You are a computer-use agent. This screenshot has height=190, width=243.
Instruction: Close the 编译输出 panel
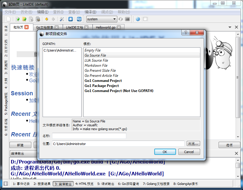pyautogui.click(x=236, y=153)
